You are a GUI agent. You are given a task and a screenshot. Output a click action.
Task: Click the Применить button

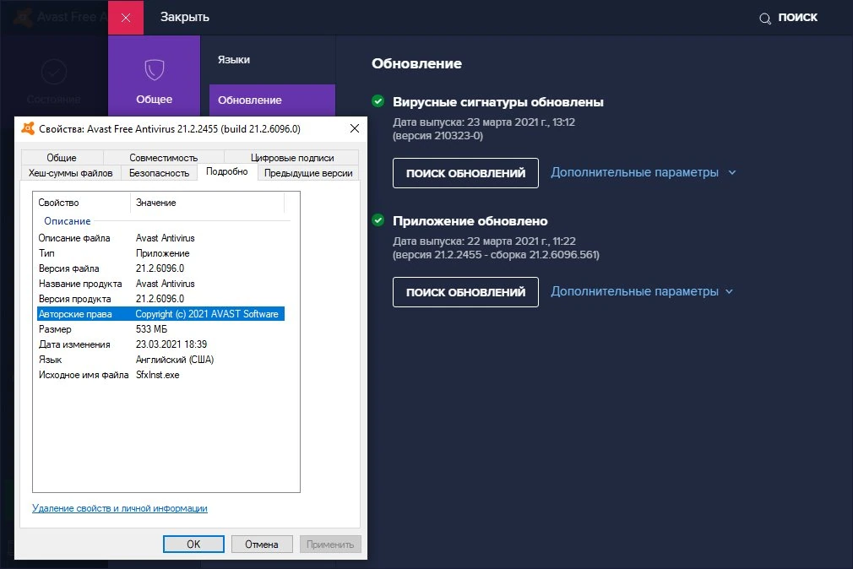(330, 544)
